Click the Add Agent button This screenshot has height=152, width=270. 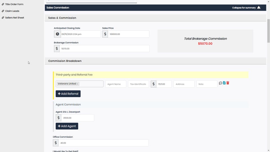67,126
